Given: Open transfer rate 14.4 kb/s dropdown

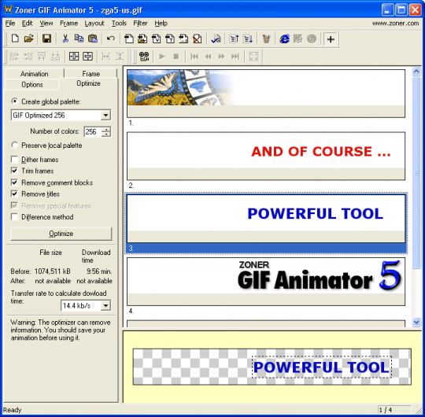Looking at the screenshot, I should pos(105,305).
